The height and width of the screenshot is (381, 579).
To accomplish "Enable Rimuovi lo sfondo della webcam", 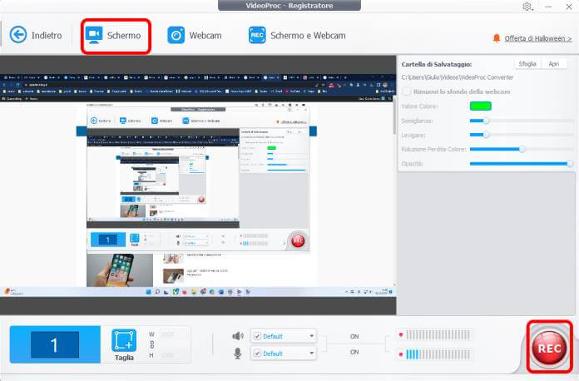I will (x=407, y=92).
